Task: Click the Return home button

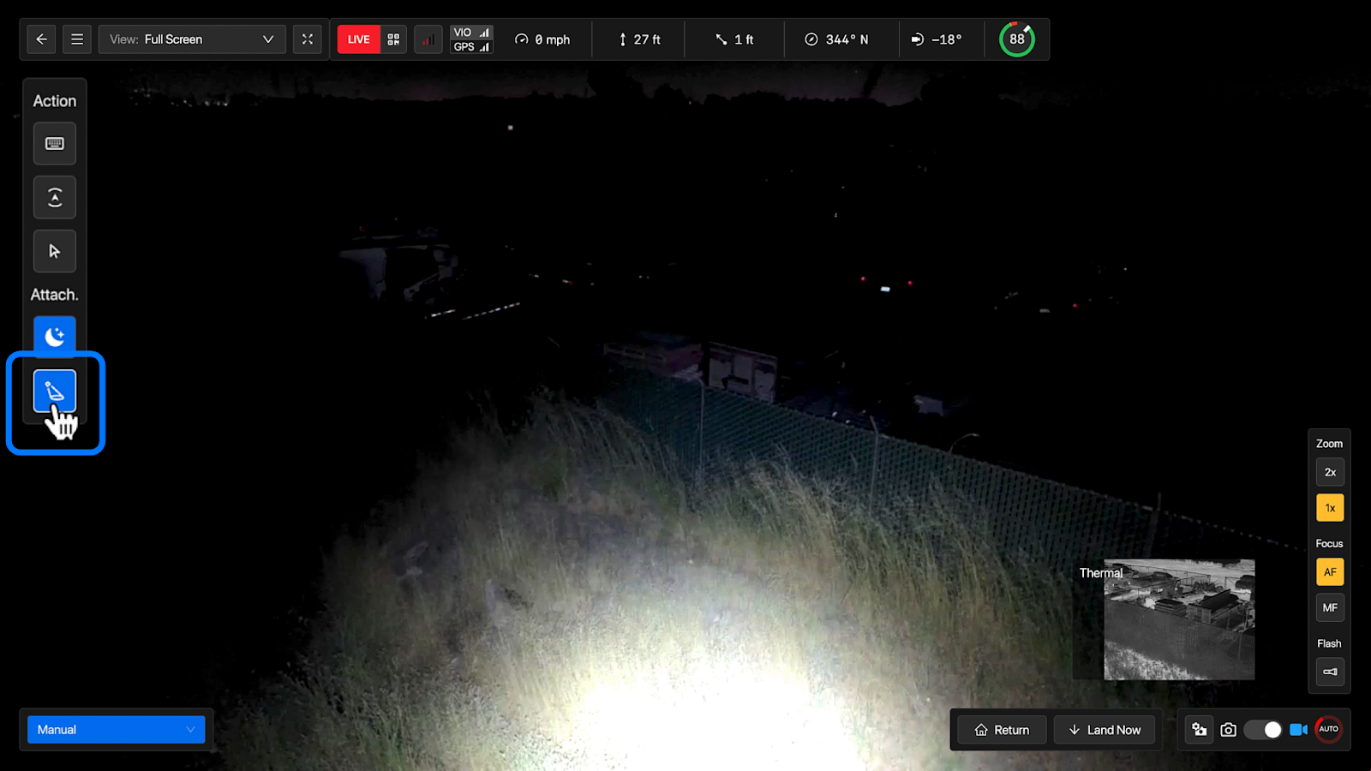Action: (x=1002, y=730)
